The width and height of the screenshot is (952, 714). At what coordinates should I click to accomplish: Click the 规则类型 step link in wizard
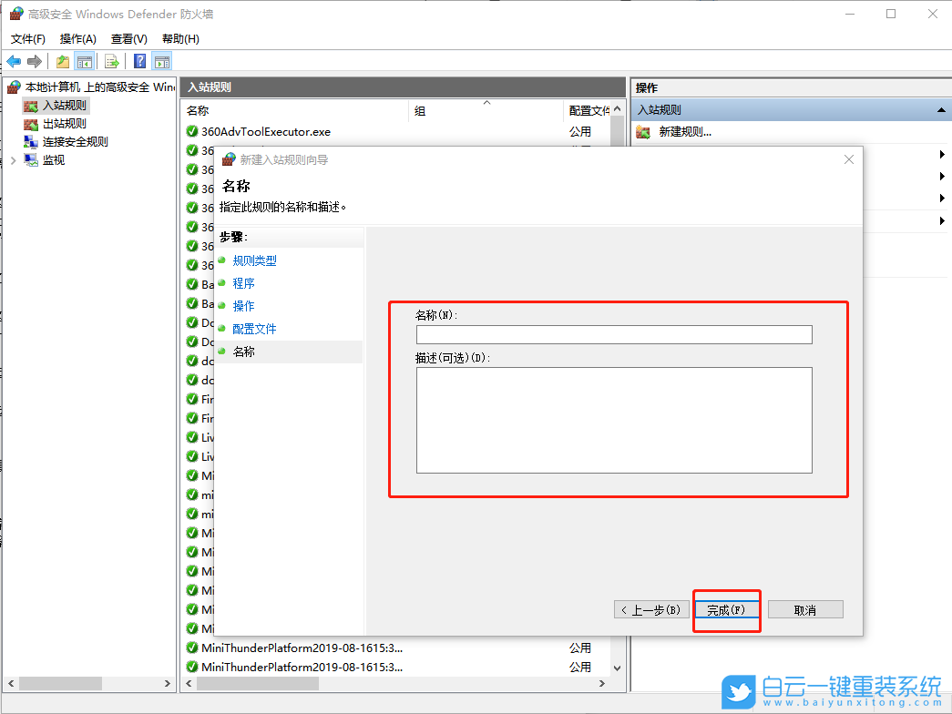tap(254, 260)
